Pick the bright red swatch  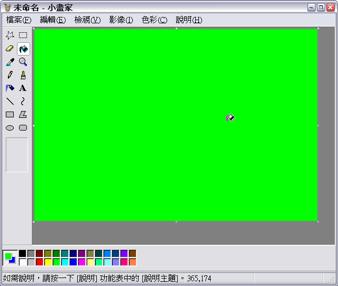40,262
